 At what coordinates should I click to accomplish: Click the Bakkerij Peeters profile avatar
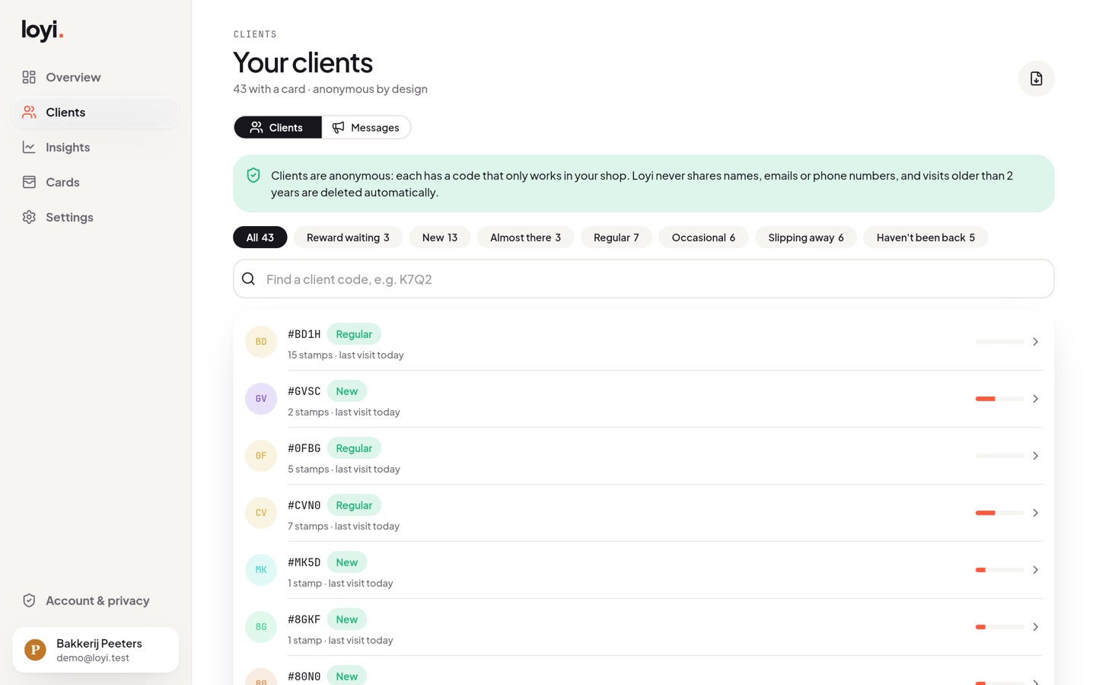coord(35,650)
